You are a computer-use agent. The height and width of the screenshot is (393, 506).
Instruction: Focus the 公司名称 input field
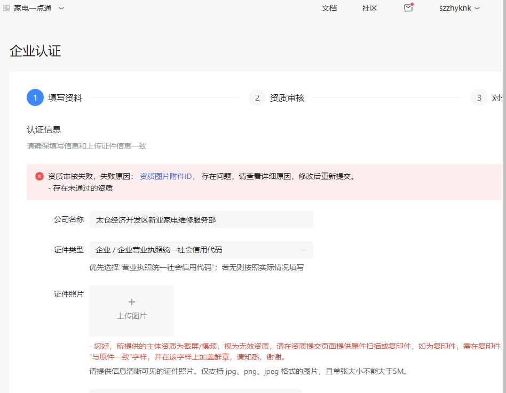[x=201, y=219]
